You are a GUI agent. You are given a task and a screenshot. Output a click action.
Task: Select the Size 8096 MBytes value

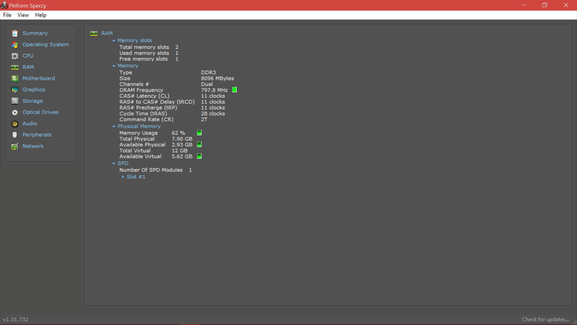[218, 78]
